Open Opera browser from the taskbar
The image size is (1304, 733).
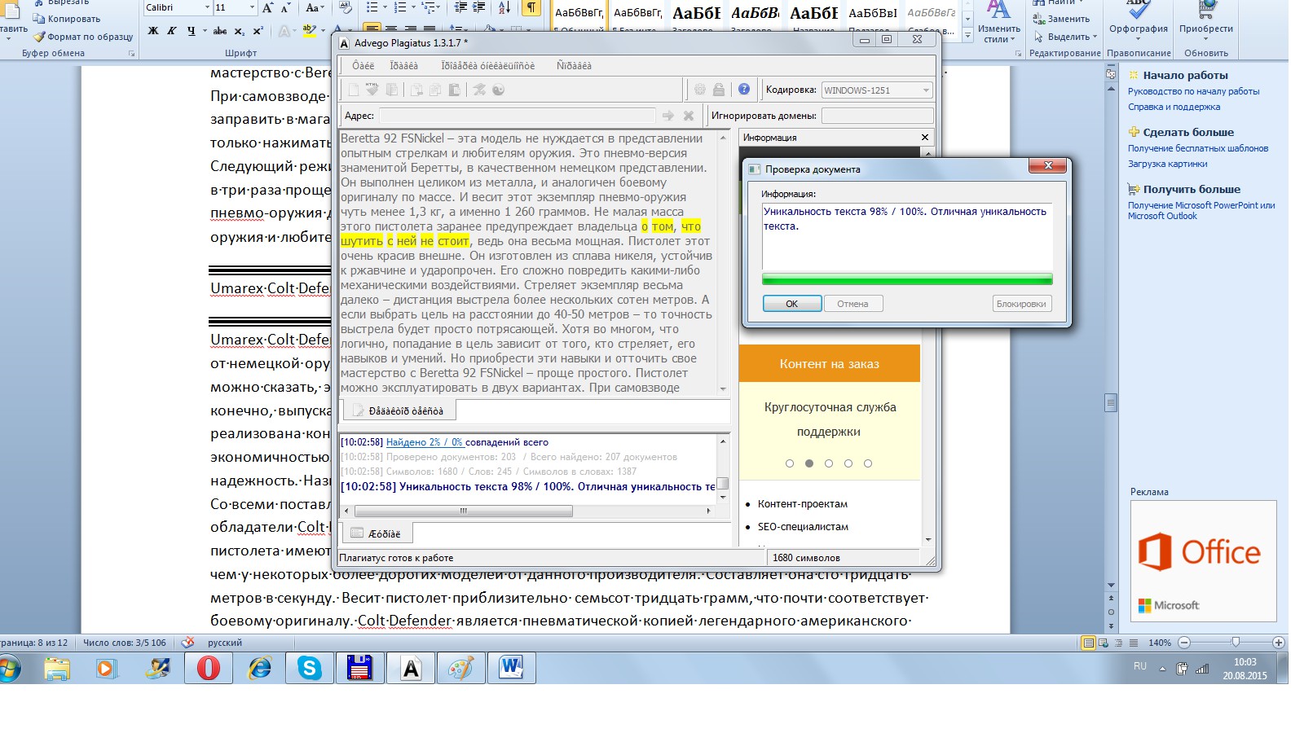coord(209,669)
